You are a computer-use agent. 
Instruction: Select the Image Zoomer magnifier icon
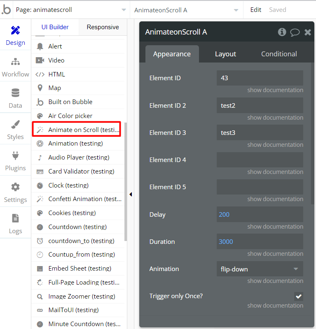click(x=40, y=297)
